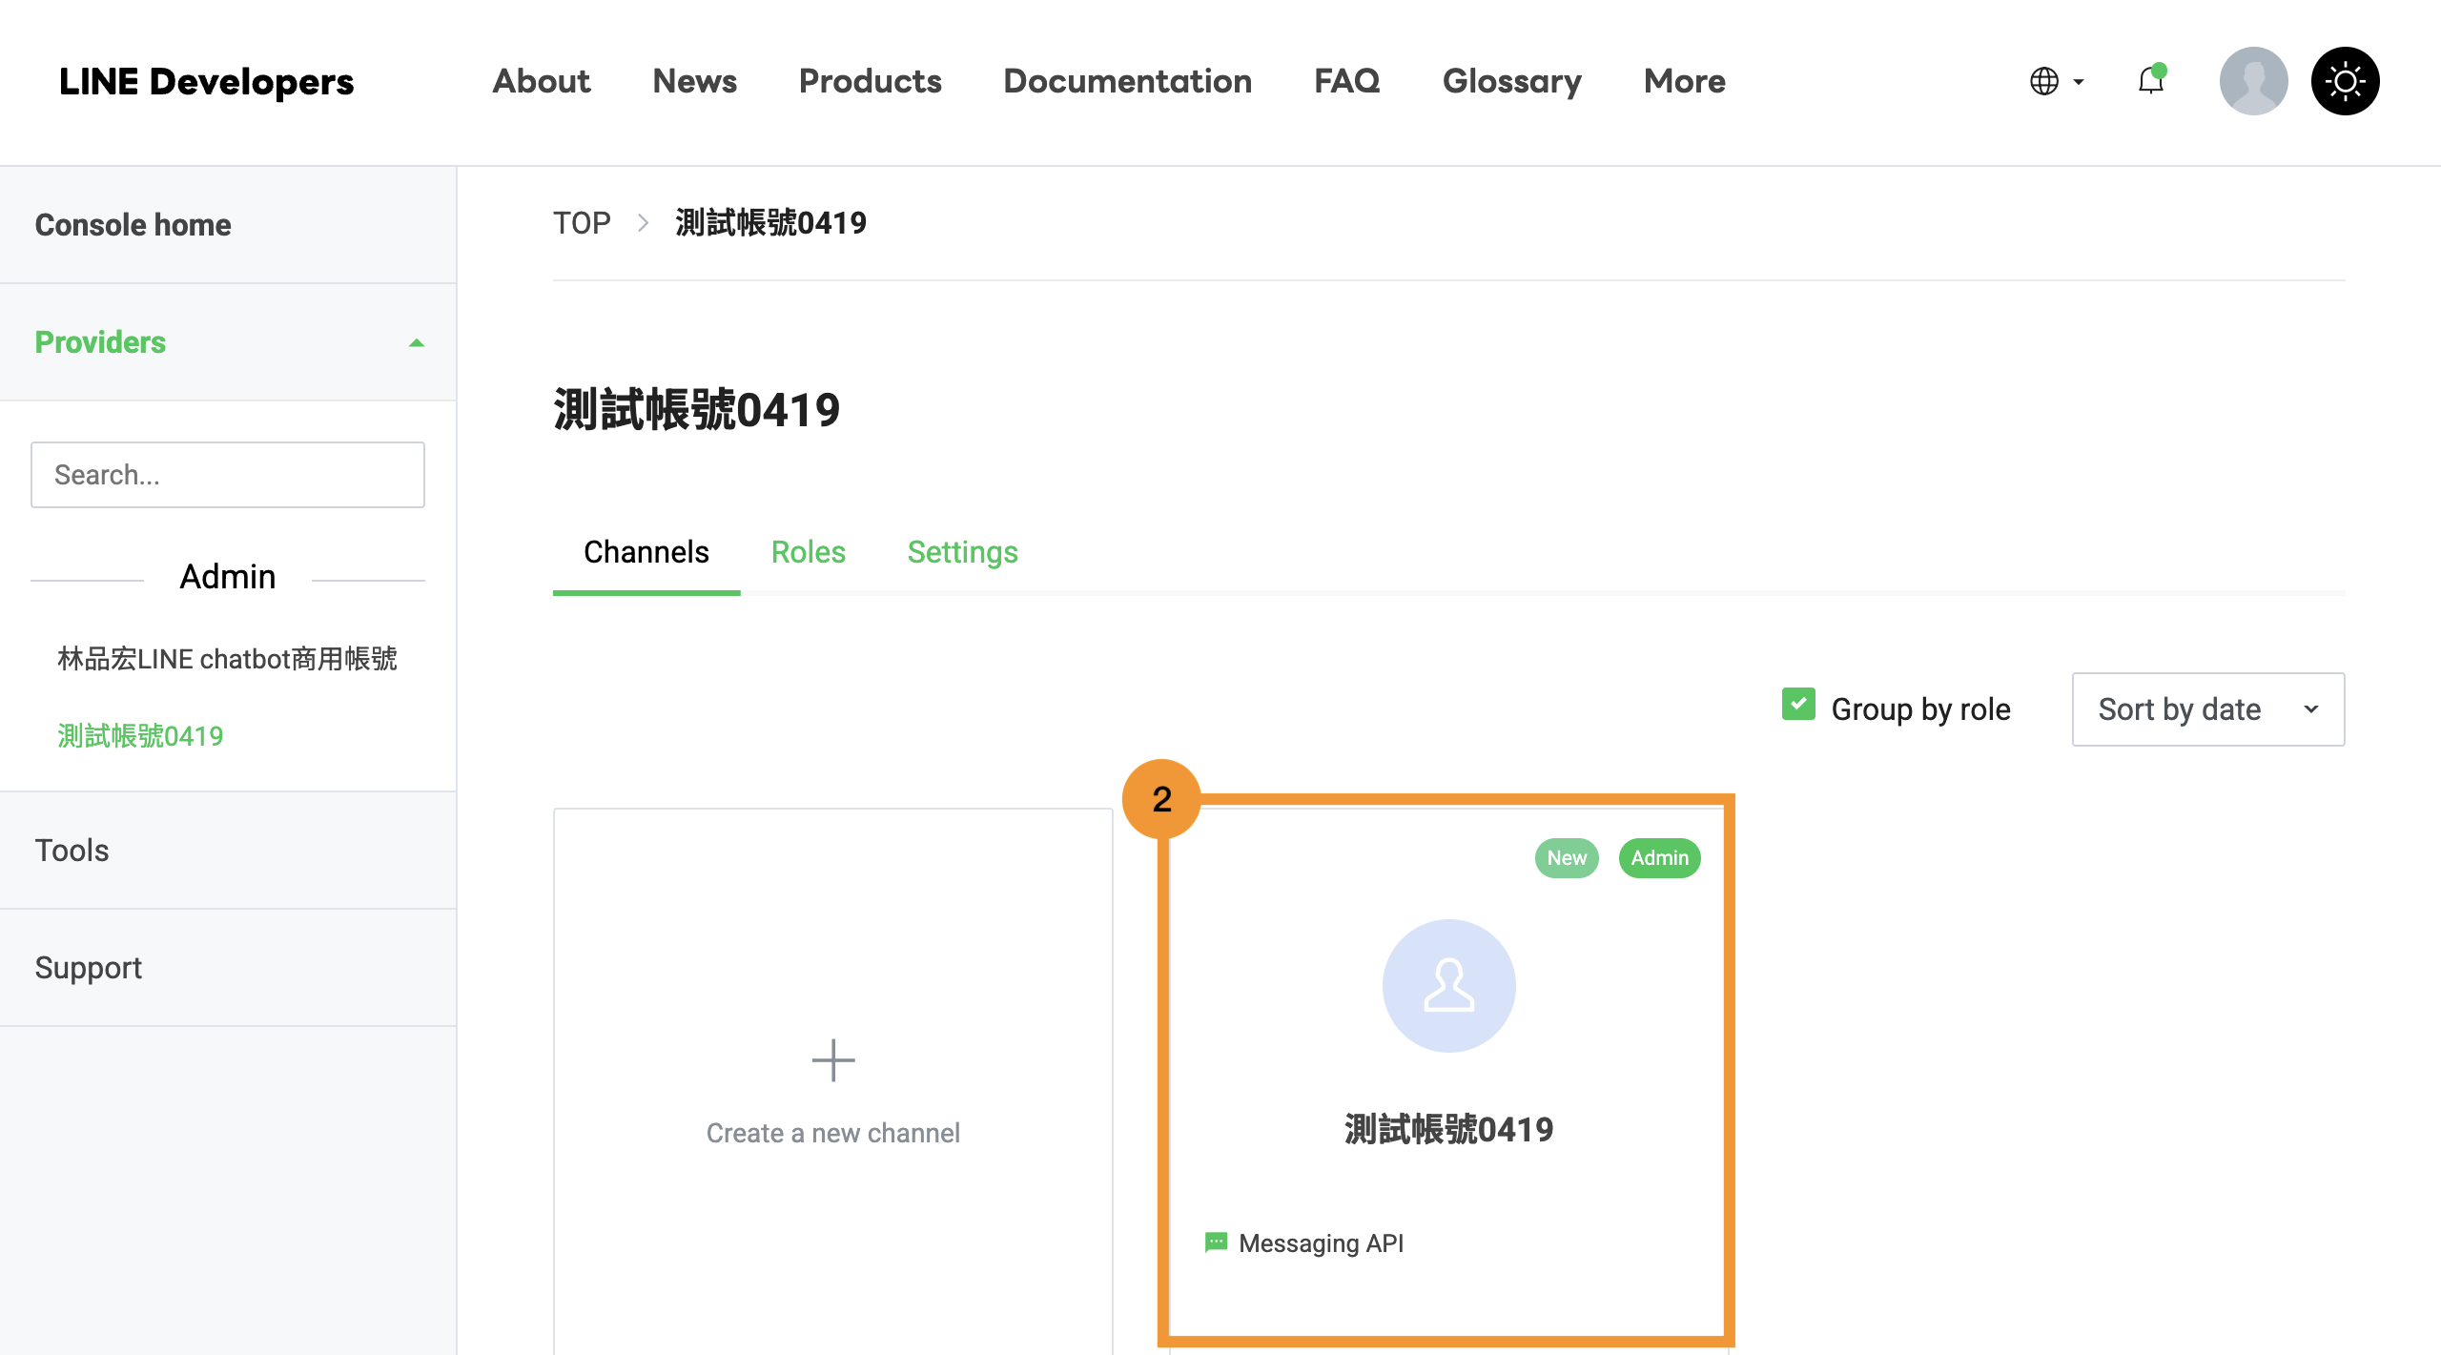Screen dimensions: 2441x1355
Task: Open the Tools sidebar section
Action: pyautogui.click(x=228, y=851)
